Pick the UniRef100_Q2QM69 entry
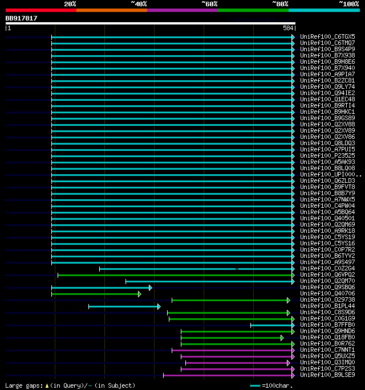Viewport: 365px width, 390px height. pos(327,224)
